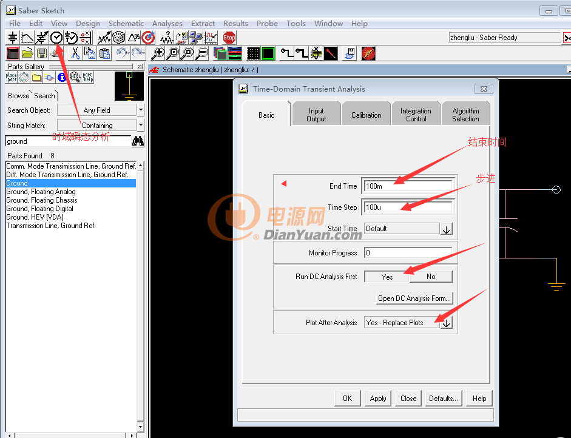Image resolution: width=571 pixels, height=438 pixels.
Task: Switch to the Calibration tab
Action: tap(366, 115)
